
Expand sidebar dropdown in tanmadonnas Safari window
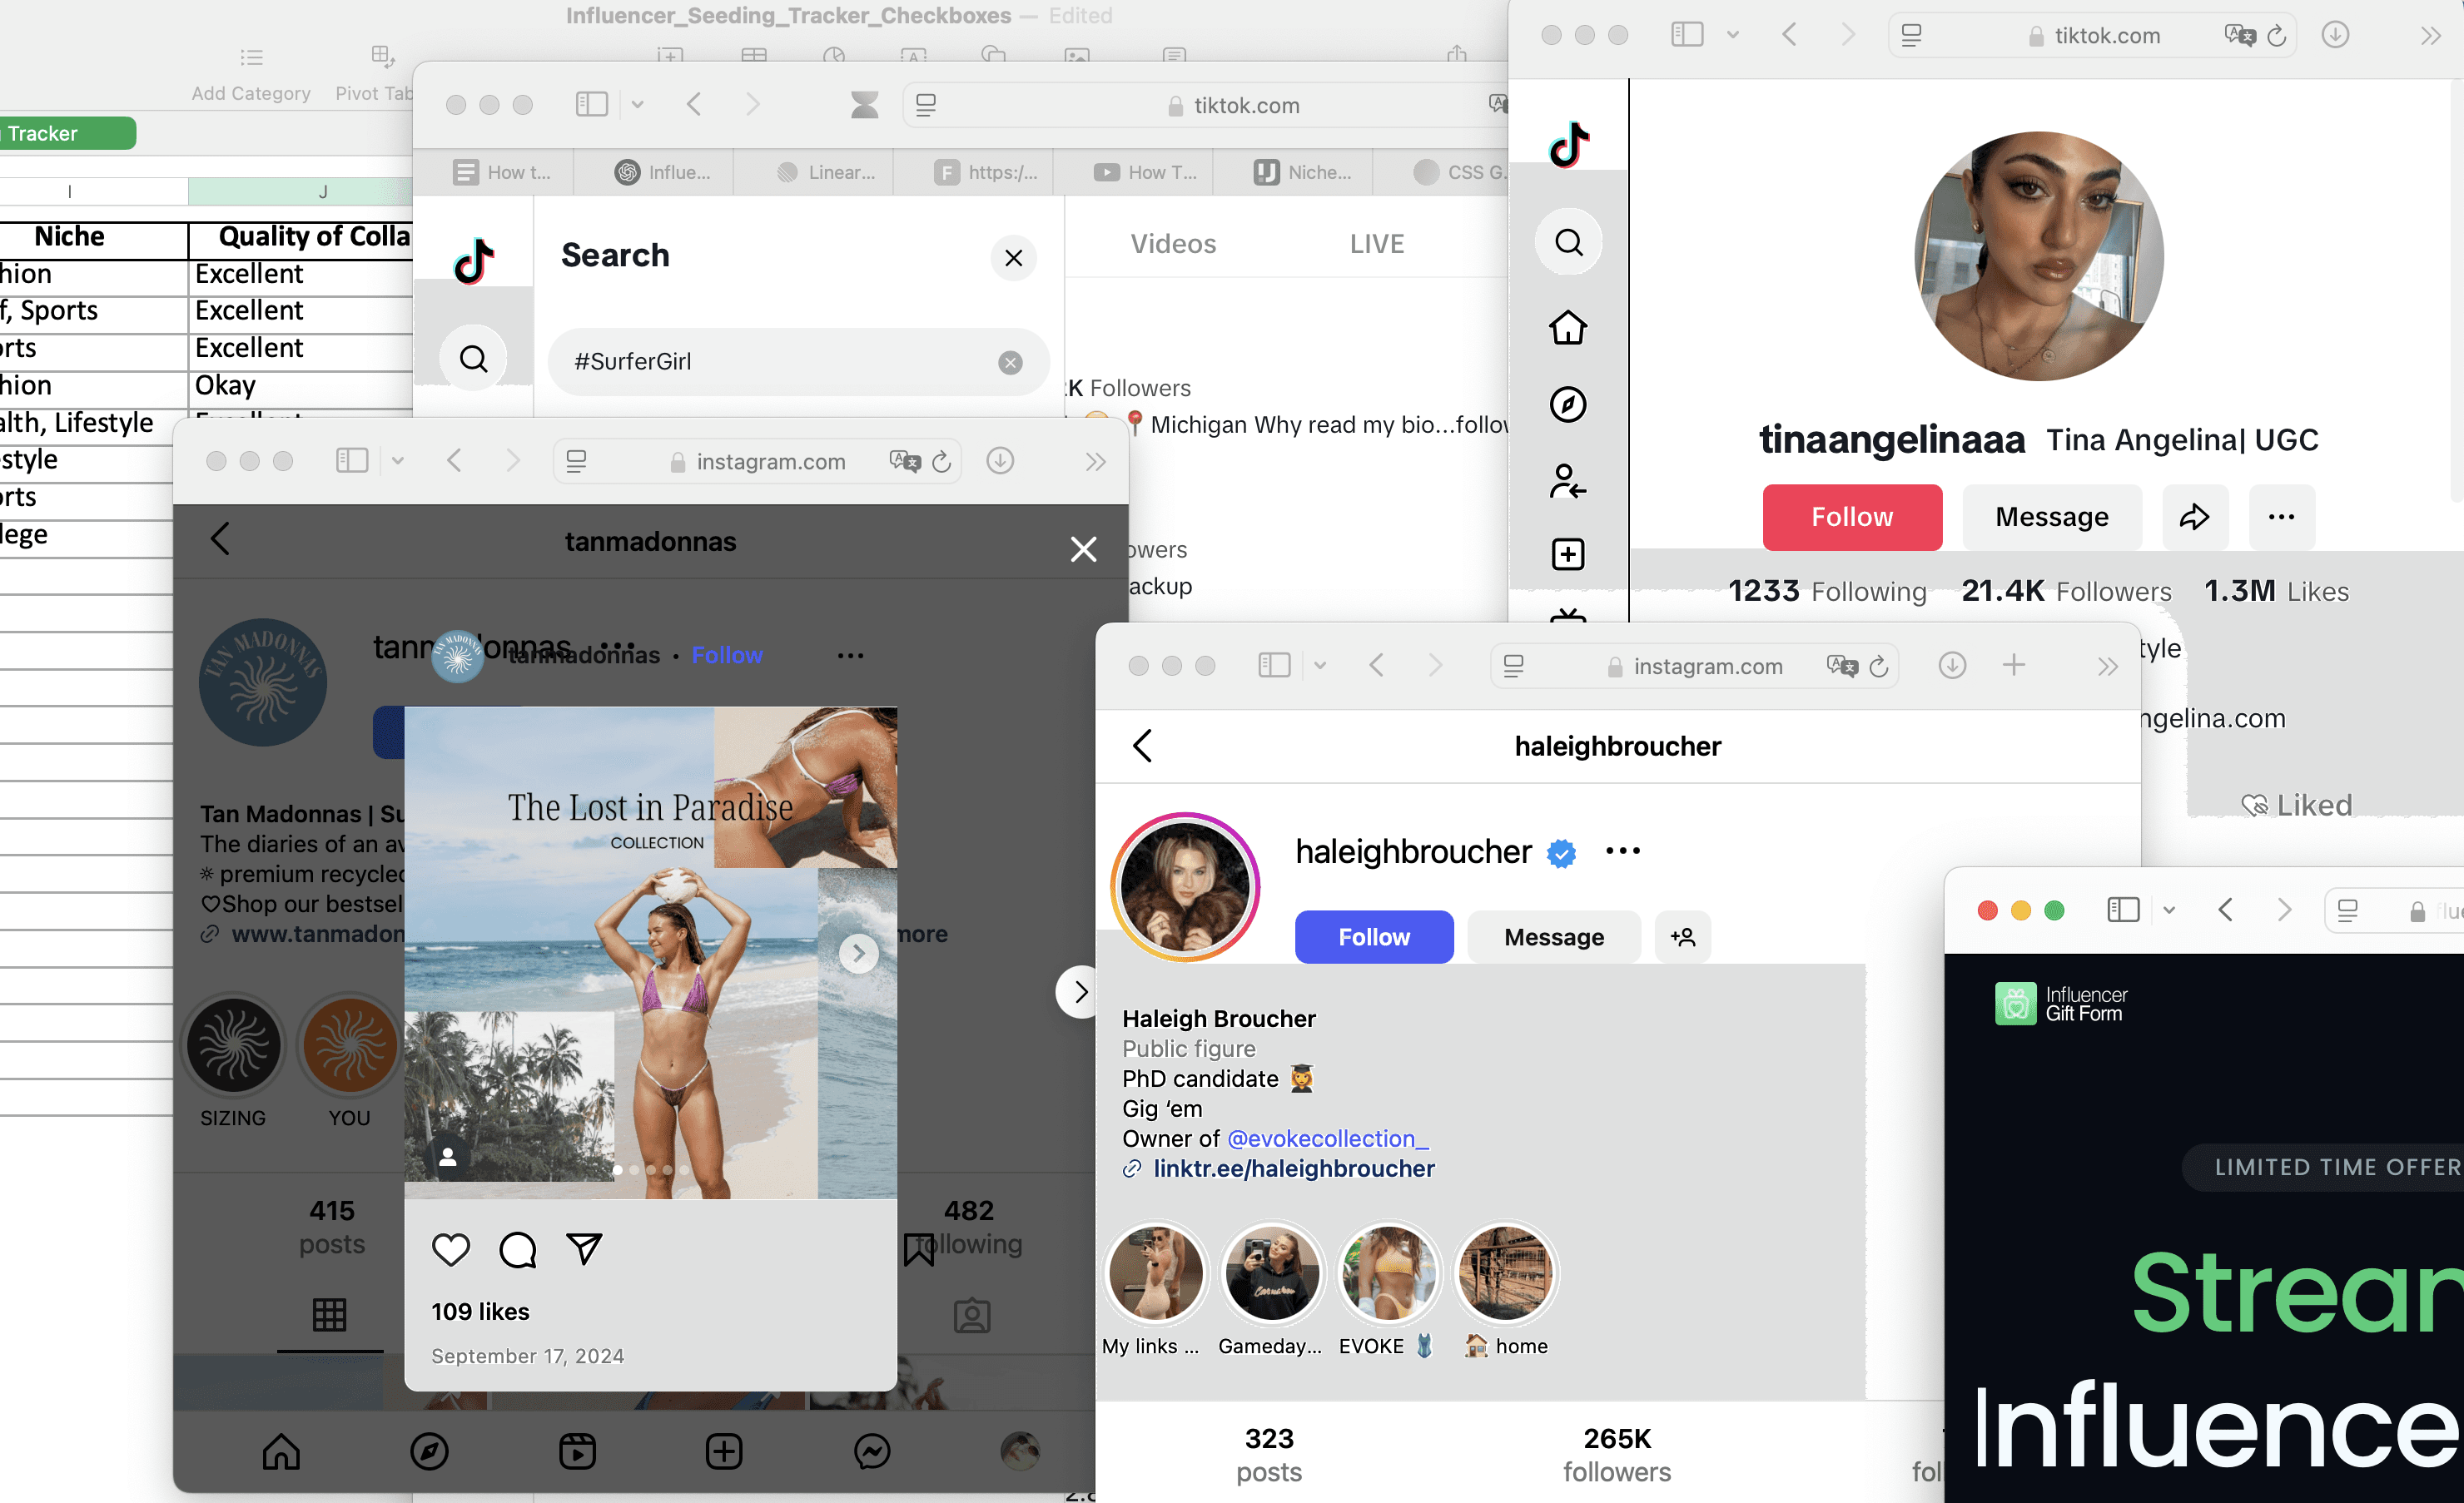click(x=397, y=460)
